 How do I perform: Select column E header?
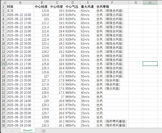88,2
